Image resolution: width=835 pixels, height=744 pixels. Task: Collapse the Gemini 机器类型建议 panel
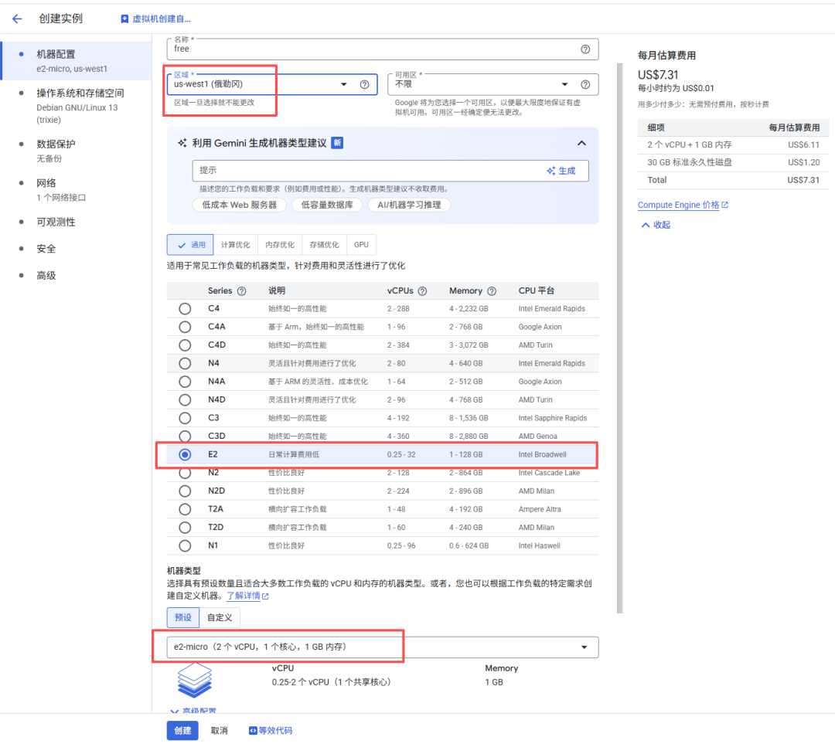pos(581,143)
